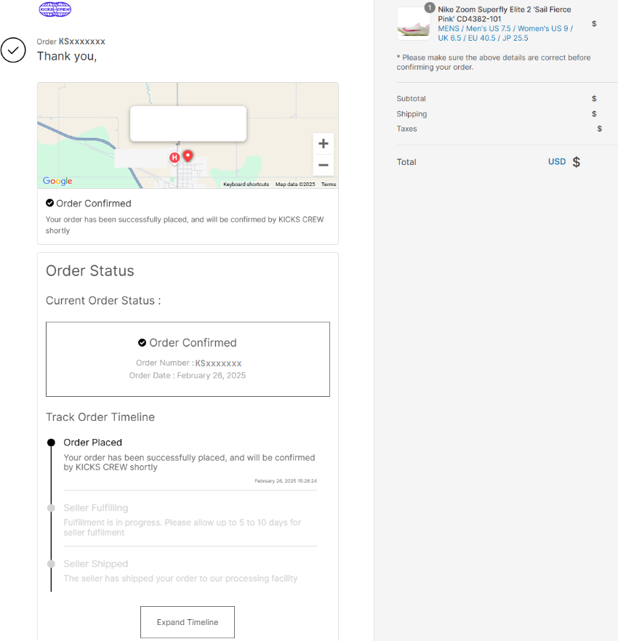This screenshot has height=641, width=618.
Task: Click the Taxes row label
Action: click(406, 129)
